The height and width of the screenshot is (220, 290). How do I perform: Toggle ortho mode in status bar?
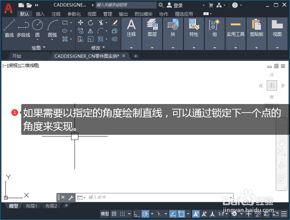click(137, 214)
